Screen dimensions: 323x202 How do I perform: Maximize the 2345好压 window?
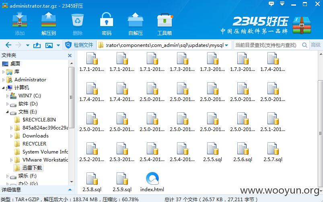pyautogui.click(x=305, y=4)
